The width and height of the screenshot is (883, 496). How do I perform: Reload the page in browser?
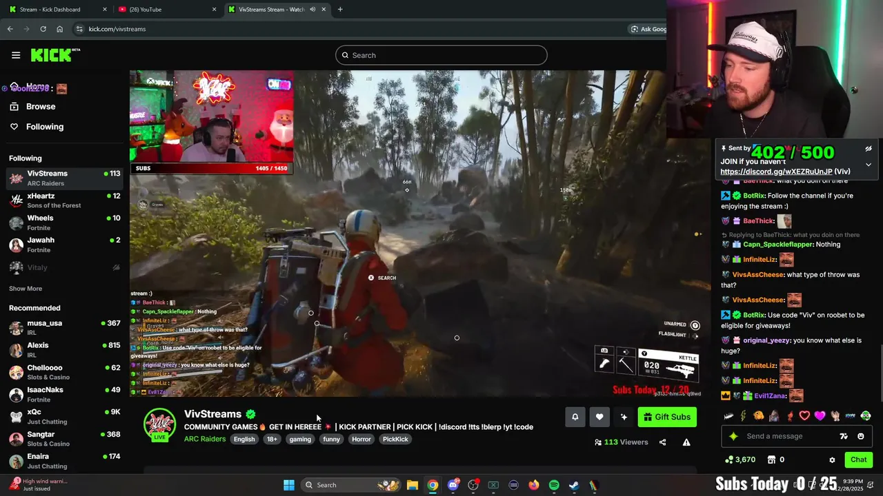tap(43, 29)
